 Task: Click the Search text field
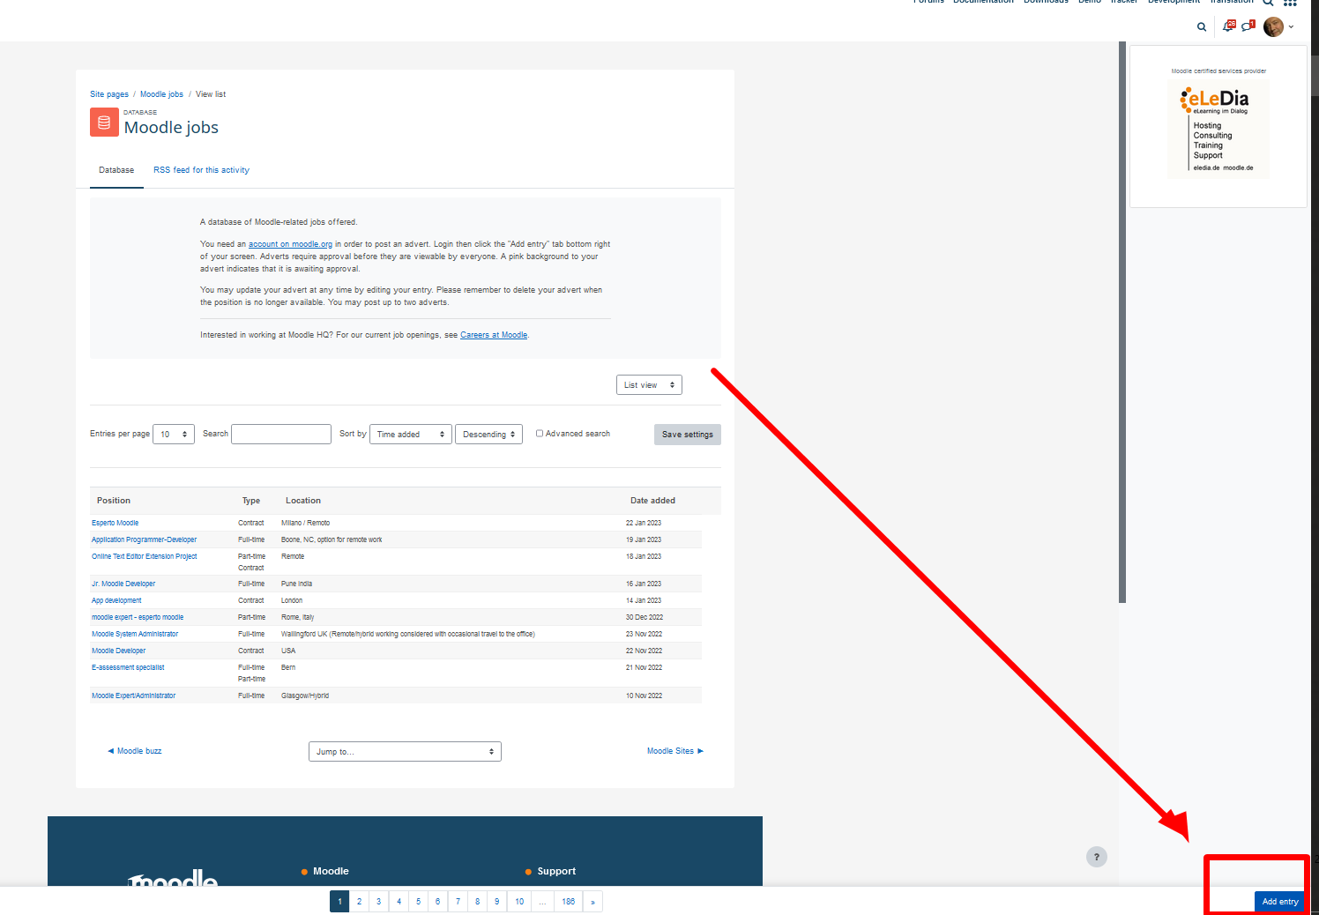(x=281, y=434)
